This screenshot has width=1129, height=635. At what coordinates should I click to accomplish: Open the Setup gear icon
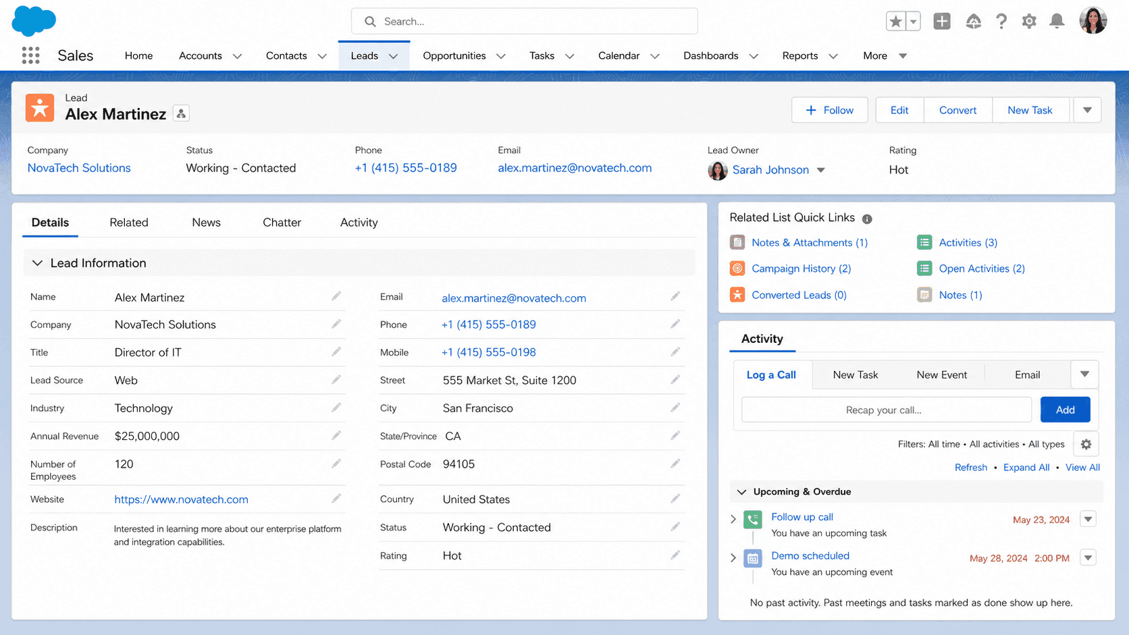pos(1029,22)
